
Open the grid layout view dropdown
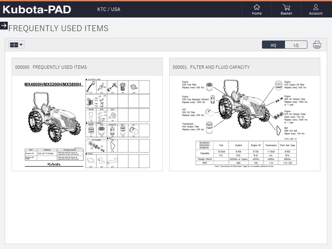point(16,45)
